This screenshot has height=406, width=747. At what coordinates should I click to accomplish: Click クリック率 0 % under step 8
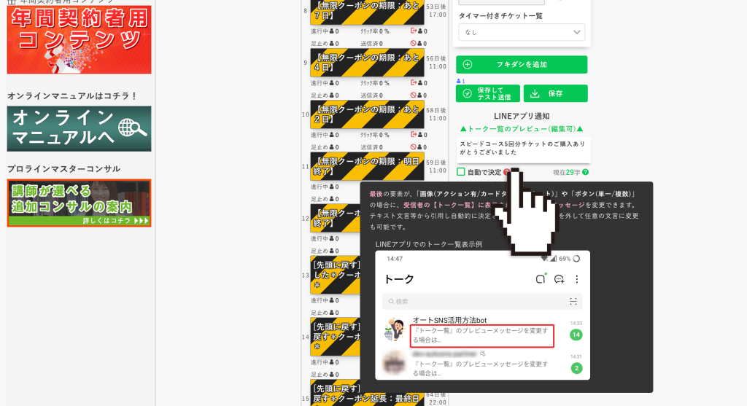375,31
